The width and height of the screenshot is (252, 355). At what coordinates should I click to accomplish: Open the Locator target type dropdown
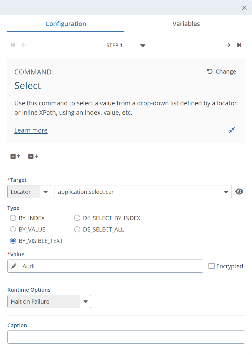coord(46,192)
